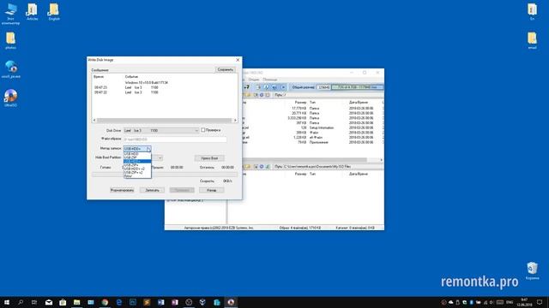
Task: Sort UltraISO upper list by Тип
Action: pos(312,103)
